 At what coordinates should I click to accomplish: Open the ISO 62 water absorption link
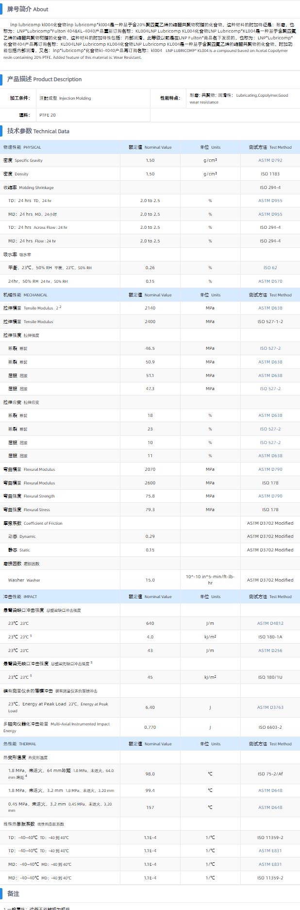click(x=270, y=268)
